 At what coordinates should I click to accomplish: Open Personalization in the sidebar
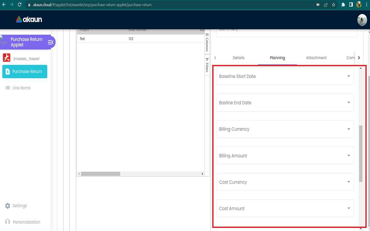click(x=26, y=222)
